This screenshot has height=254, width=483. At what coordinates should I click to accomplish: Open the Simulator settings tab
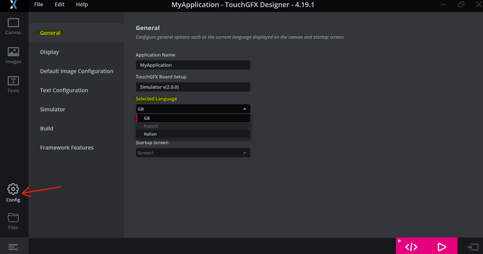(76, 109)
